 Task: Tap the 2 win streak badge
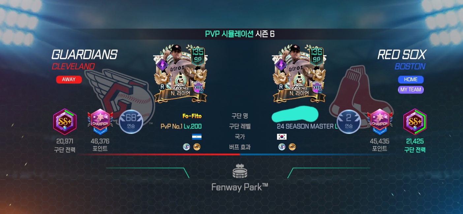(349, 122)
